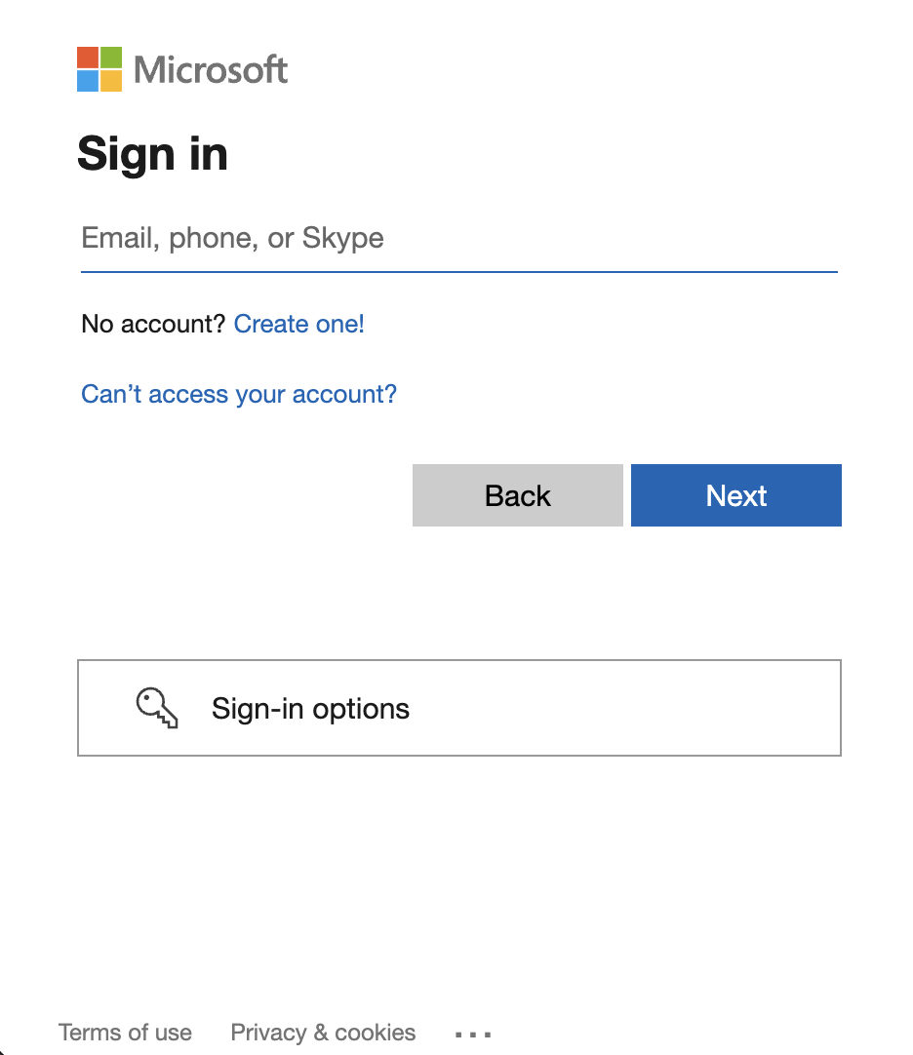Image resolution: width=913 pixels, height=1055 pixels.
Task: Open Can't access your account? link
Action: click(239, 394)
